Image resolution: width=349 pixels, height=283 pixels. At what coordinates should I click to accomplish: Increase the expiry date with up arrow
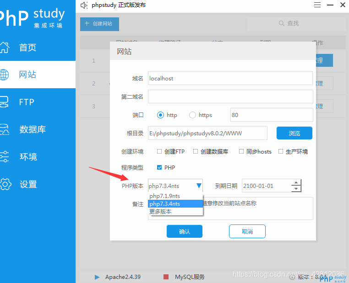click(x=296, y=183)
